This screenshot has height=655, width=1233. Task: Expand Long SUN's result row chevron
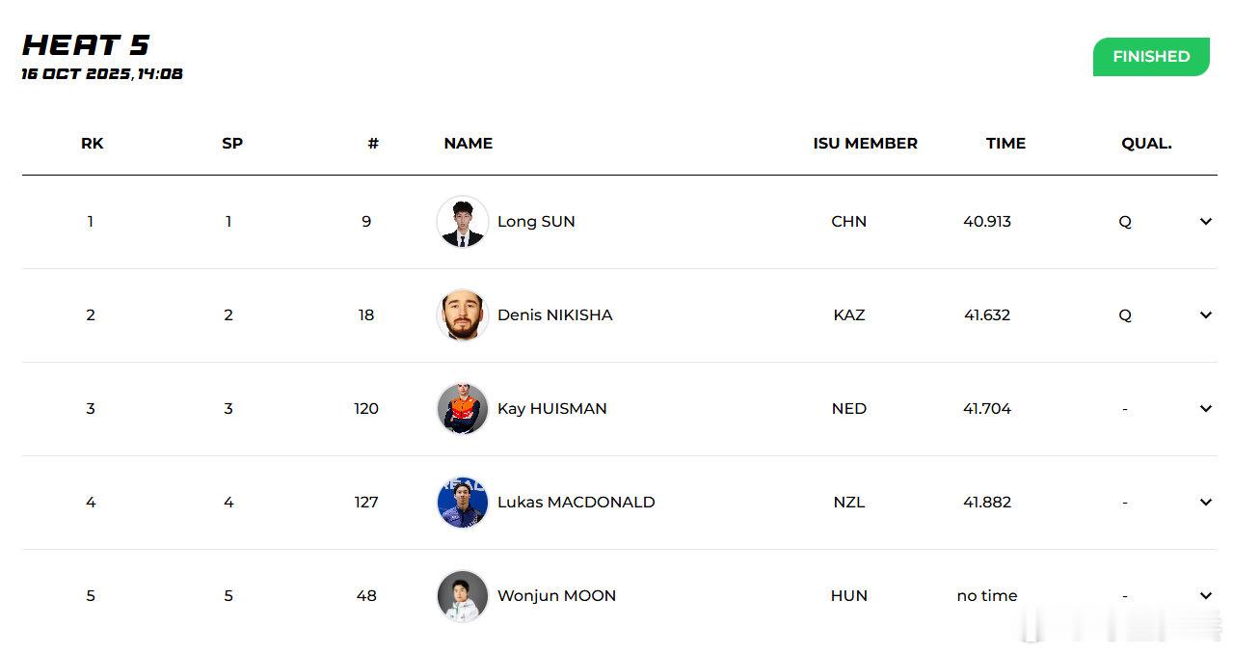click(x=1205, y=222)
